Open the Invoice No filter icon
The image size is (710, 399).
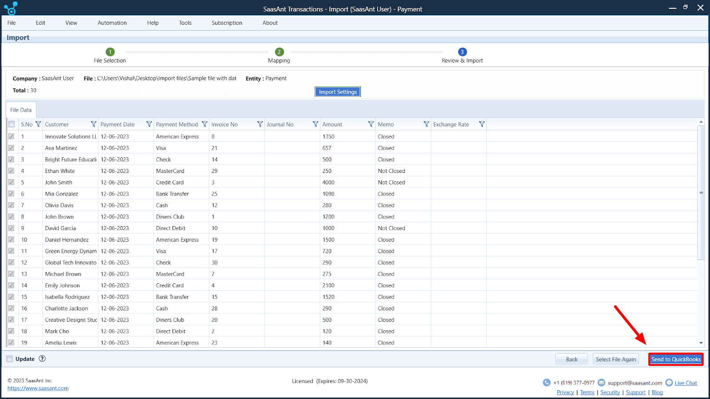[260, 124]
